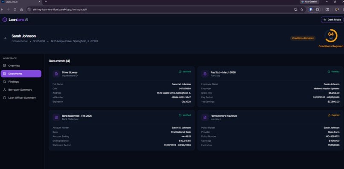
Task: Click the LoanLens AI hexagon logo
Action: tap(5, 20)
